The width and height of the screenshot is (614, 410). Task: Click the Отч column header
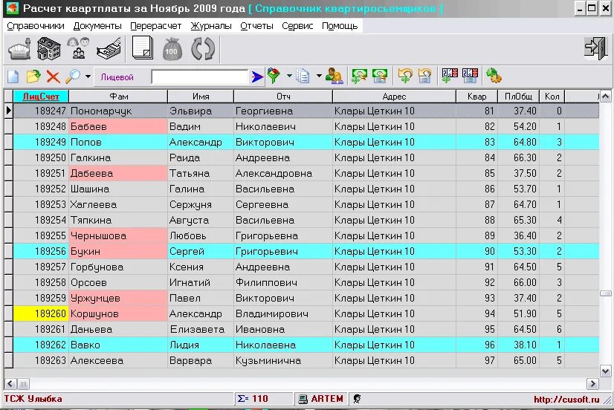[x=283, y=97]
